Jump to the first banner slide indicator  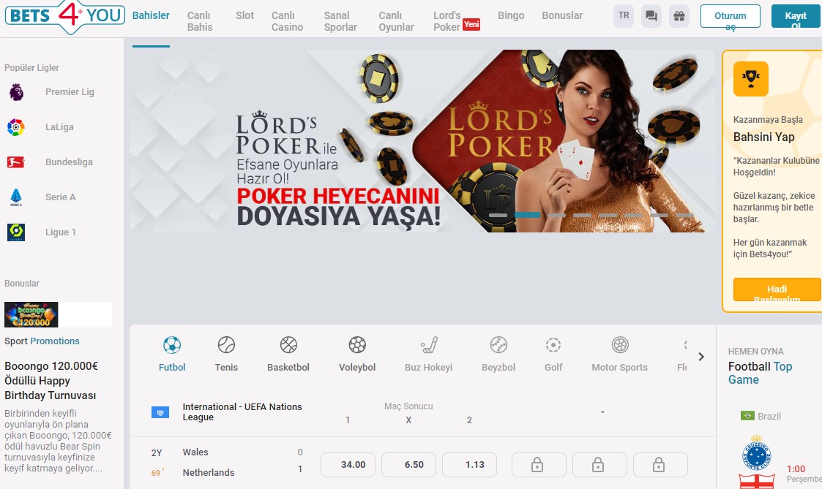[498, 215]
